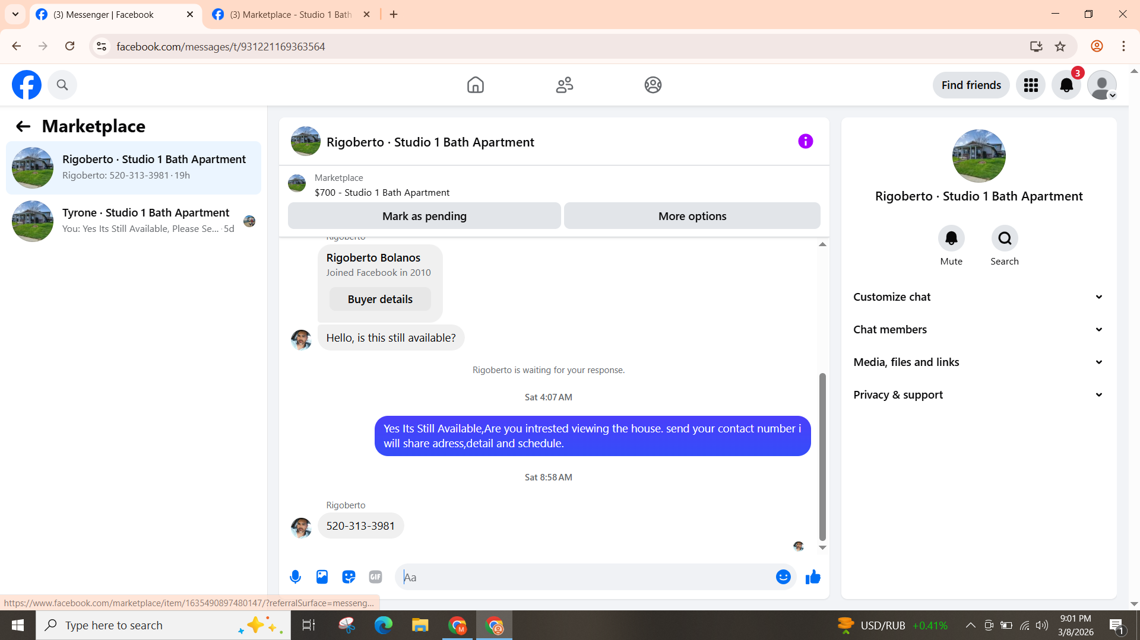Click the Facebook logo
This screenshot has width=1140, height=640.
(x=27, y=85)
